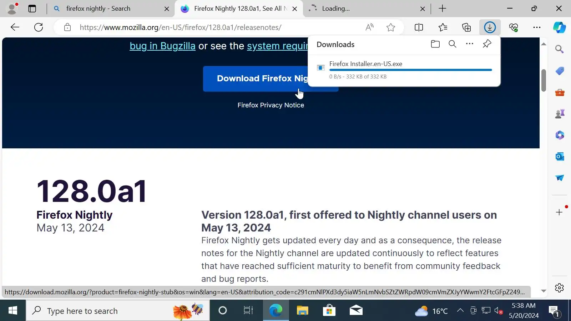Open the downloads folder
This screenshot has height=321, width=571.
pyautogui.click(x=435, y=44)
